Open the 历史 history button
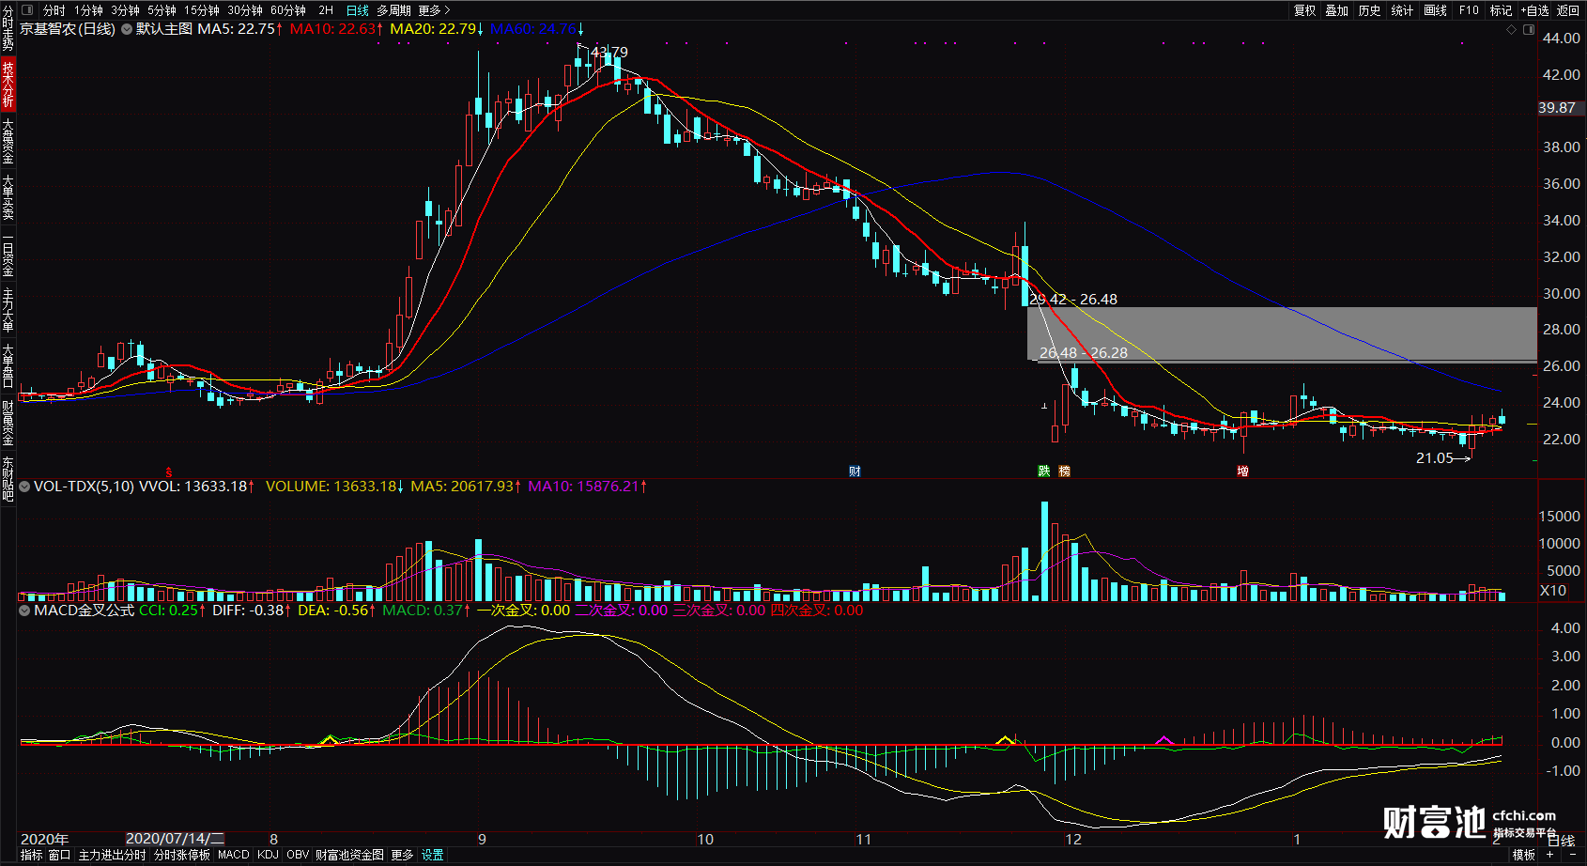This screenshot has height=866, width=1587. [1370, 10]
